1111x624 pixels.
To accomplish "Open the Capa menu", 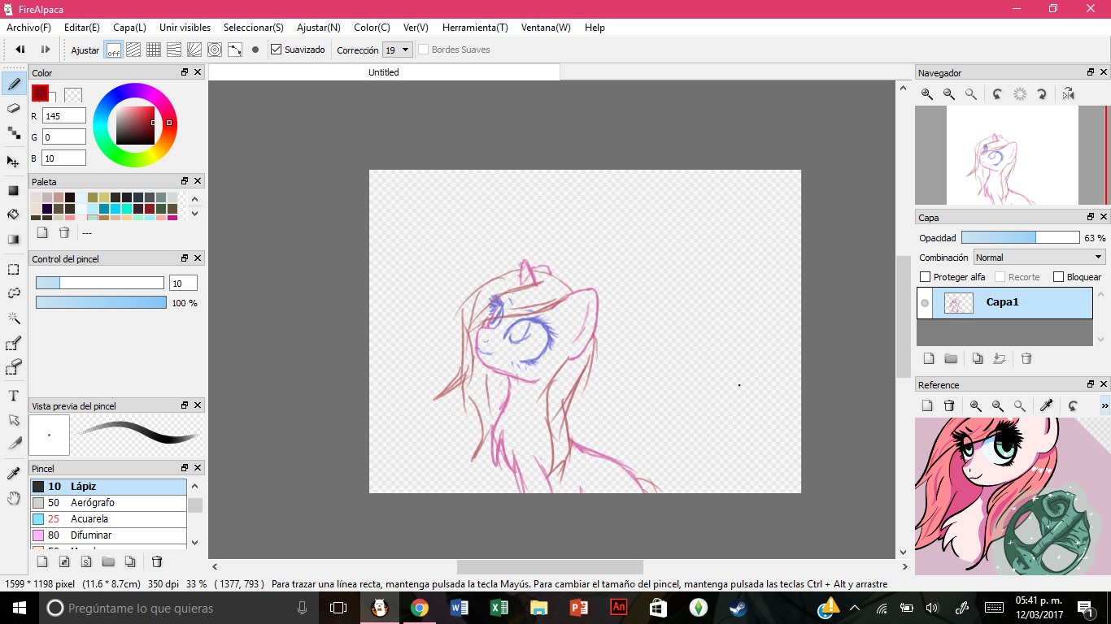I will [130, 28].
